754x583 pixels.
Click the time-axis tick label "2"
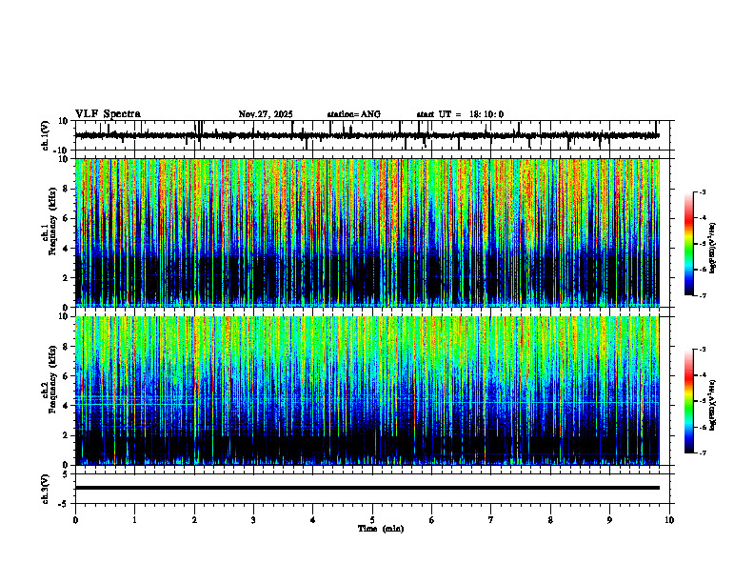[194, 520]
